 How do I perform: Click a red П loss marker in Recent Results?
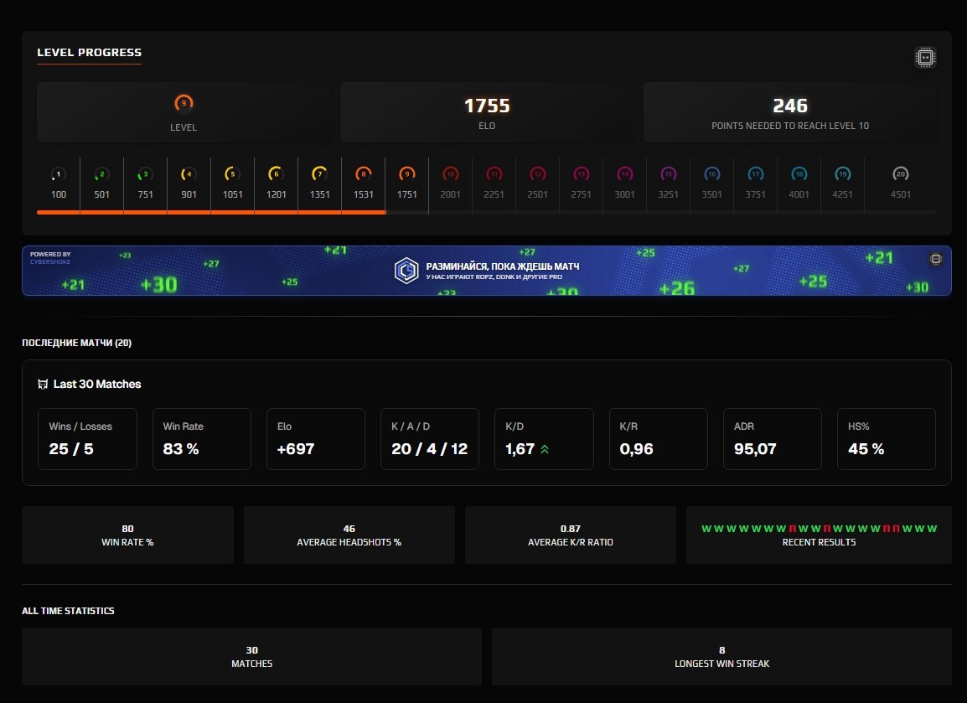click(x=793, y=529)
